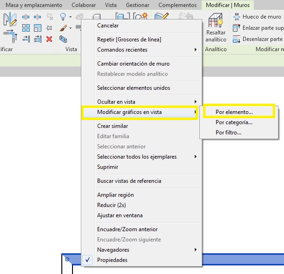Open the Gestionar ribbon tab
The width and height of the screenshot is (284, 274).
[x=138, y=5]
